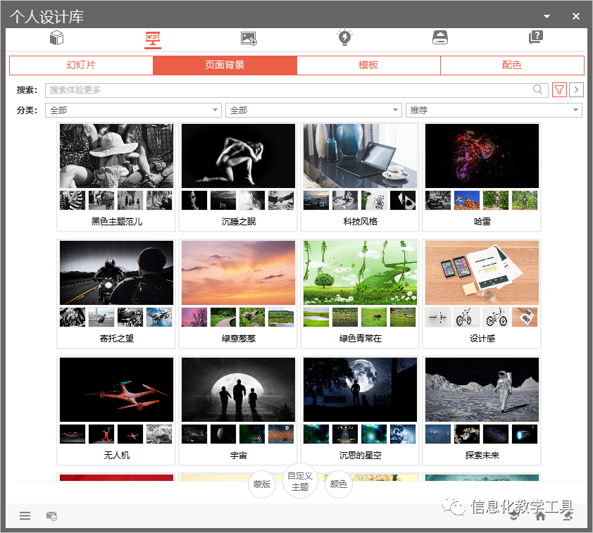Pick the first small thumbnail under 哈雷
Screen dimensions: 593x533
[438, 201]
